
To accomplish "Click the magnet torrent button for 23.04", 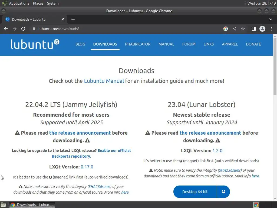I will click(223, 192).
